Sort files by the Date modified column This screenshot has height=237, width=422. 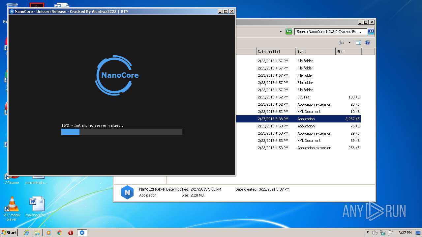[276, 52]
